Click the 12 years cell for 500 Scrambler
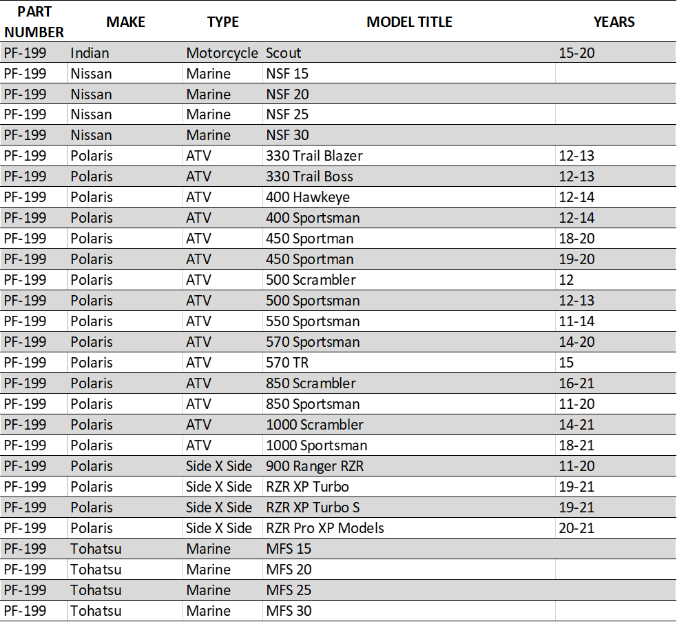Viewport: 677px width, 622px height. pos(616,280)
